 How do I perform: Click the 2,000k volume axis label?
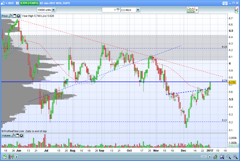click(233, 138)
